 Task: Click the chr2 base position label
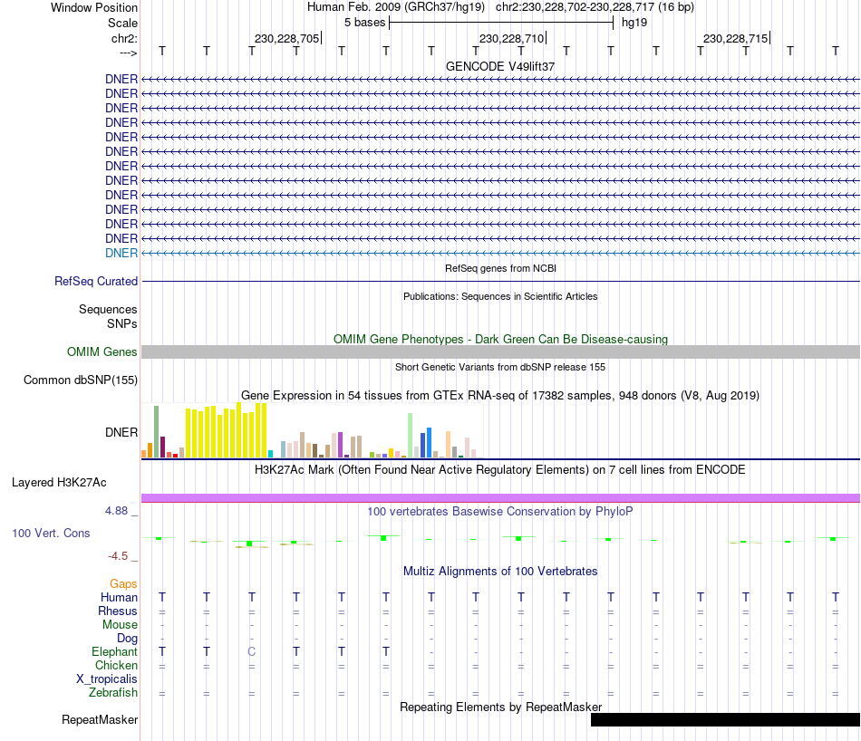coord(125,38)
